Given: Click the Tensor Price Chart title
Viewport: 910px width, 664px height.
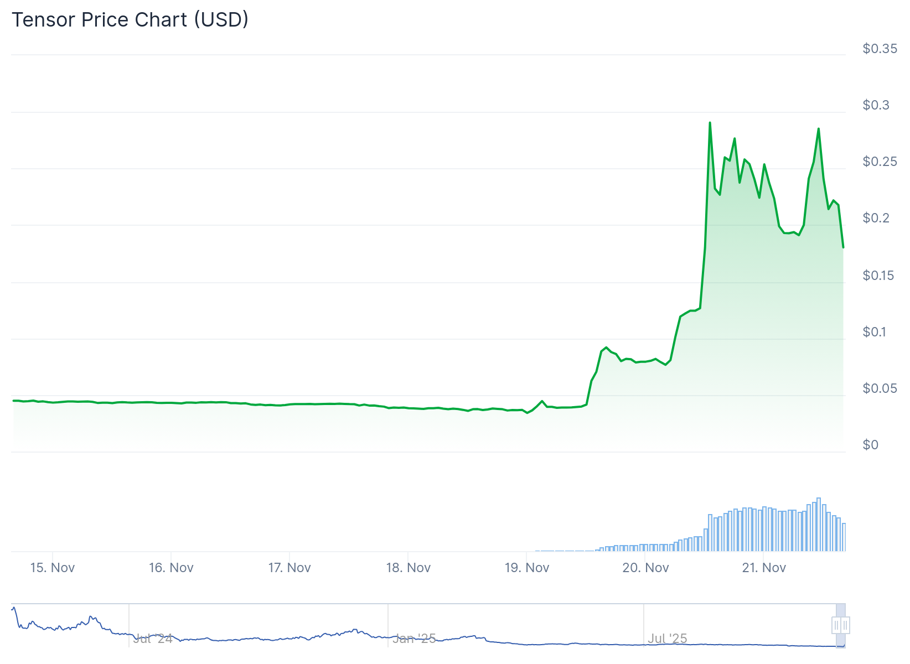Looking at the screenshot, I should tap(130, 20).
